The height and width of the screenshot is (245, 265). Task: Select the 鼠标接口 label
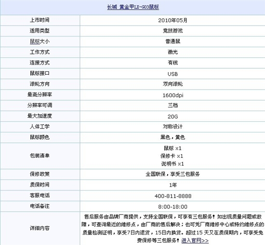(x=40, y=73)
